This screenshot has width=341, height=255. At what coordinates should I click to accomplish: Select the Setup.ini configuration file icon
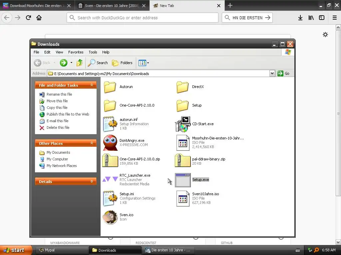[x=110, y=198]
